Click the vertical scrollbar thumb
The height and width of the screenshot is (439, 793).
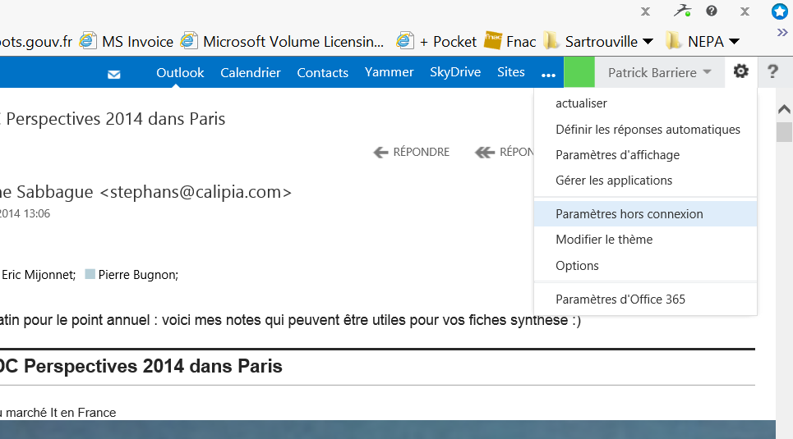point(784,131)
